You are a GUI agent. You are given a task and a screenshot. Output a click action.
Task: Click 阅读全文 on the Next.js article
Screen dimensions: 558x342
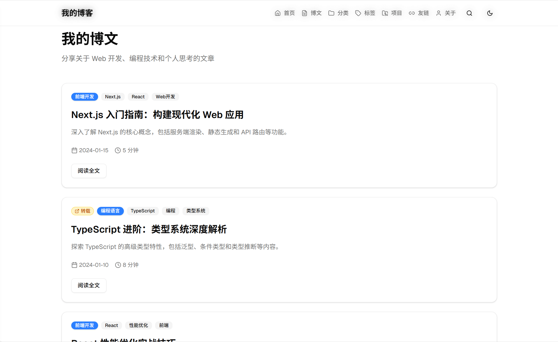(89, 171)
